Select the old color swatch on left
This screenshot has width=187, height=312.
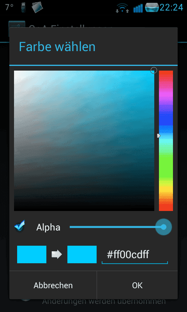coord(32,255)
